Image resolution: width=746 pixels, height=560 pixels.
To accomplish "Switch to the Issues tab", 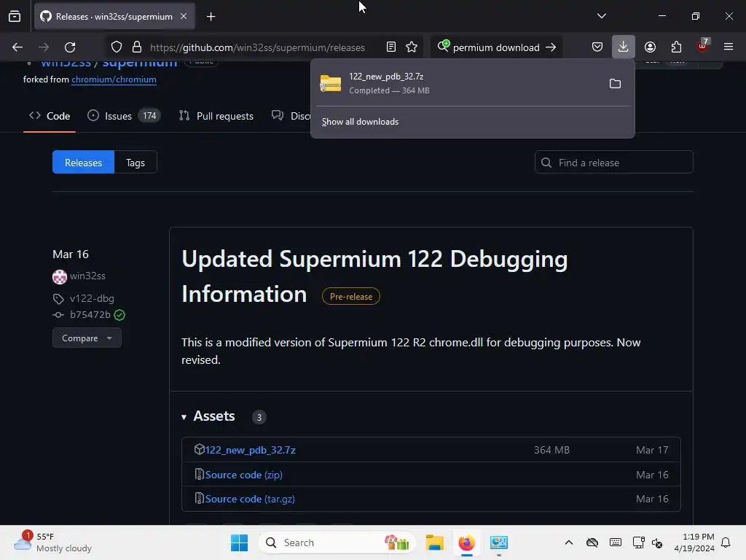I will point(124,116).
